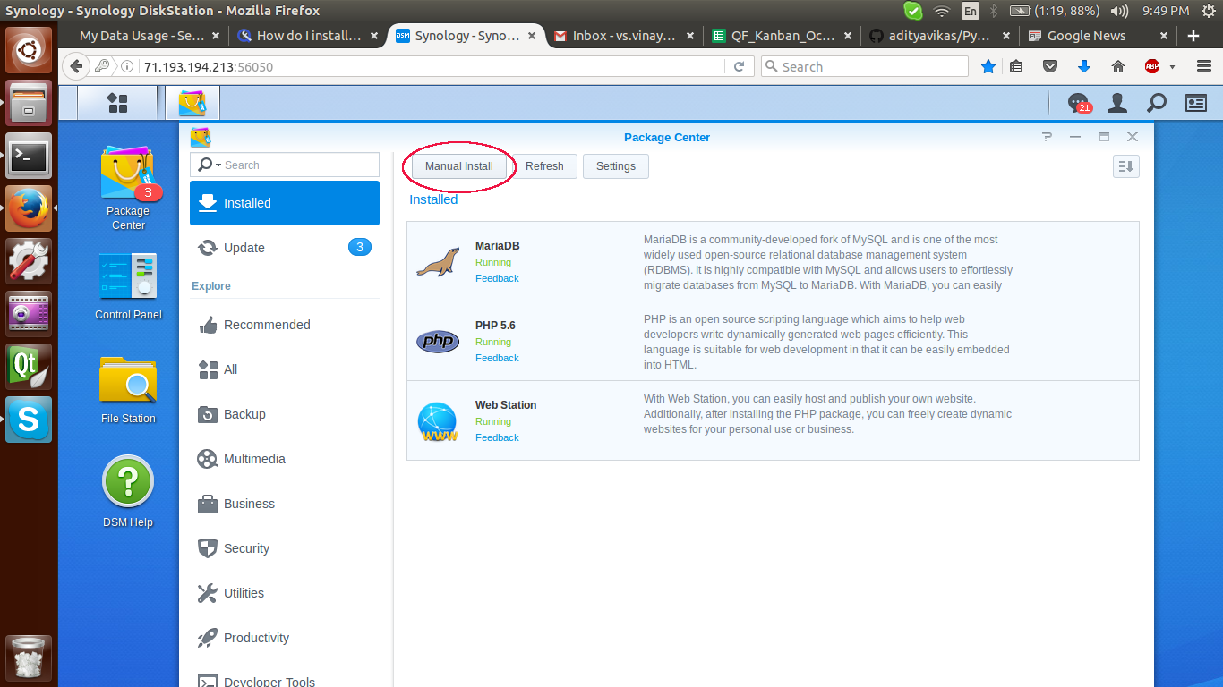The image size is (1223, 687).
Task: Open Productivity packages category
Action: click(285, 638)
